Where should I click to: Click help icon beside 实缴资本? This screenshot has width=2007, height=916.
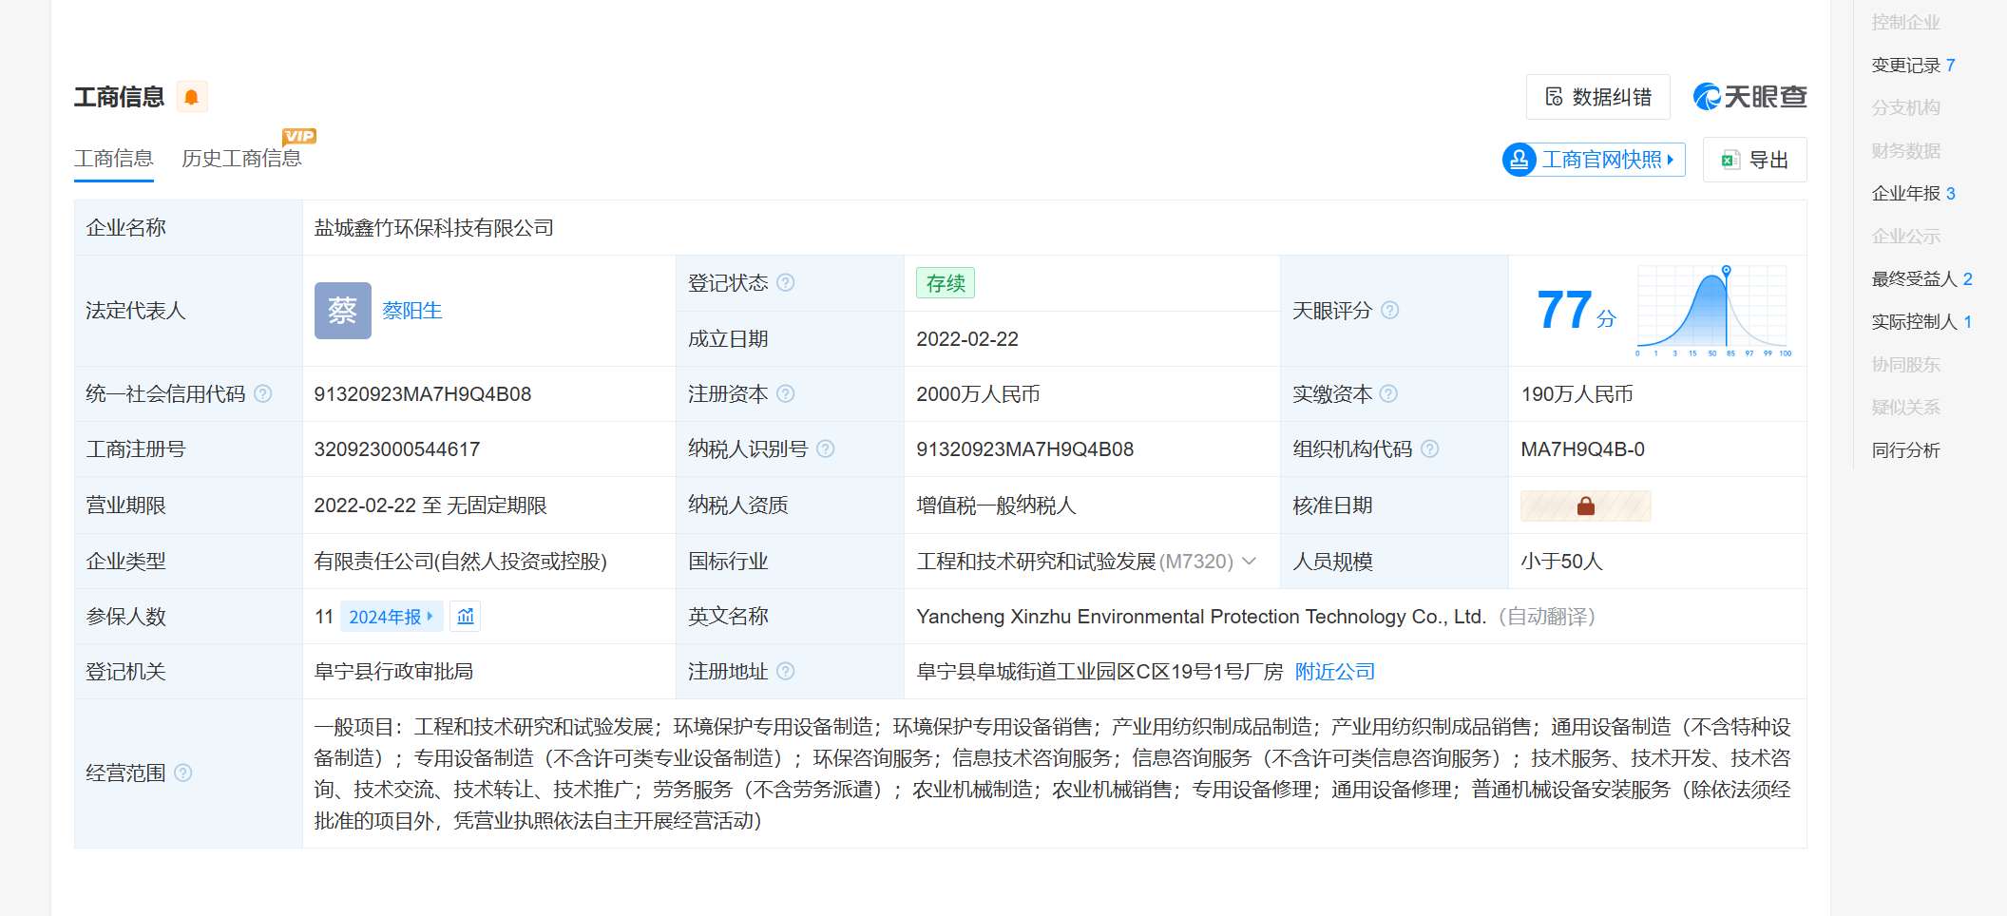[x=1389, y=394]
